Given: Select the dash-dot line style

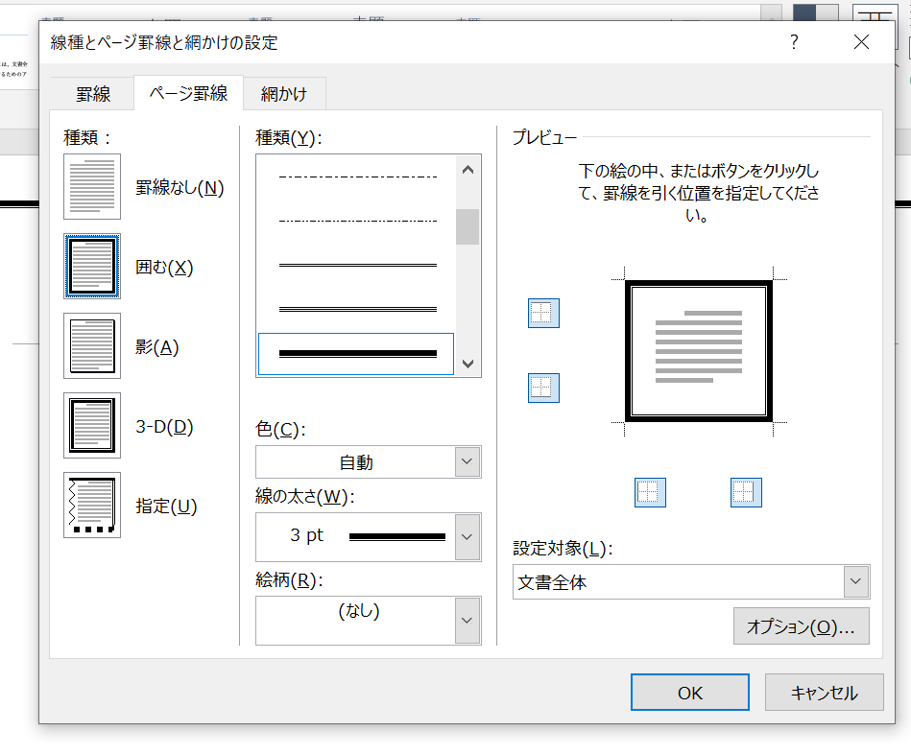Looking at the screenshot, I should coord(356,177).
